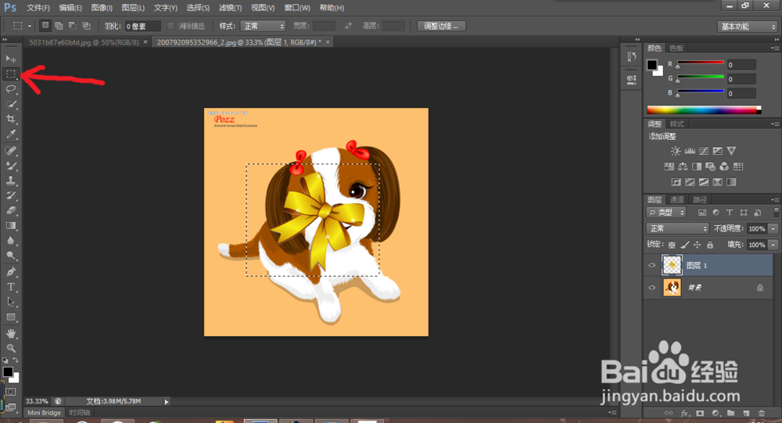Hide the 背景 layer visibility
782x423 pixels.
click(x=652, y=287)
